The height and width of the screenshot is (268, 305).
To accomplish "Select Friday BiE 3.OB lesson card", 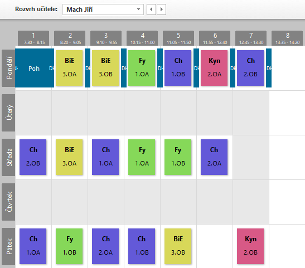I will [178, 246].
